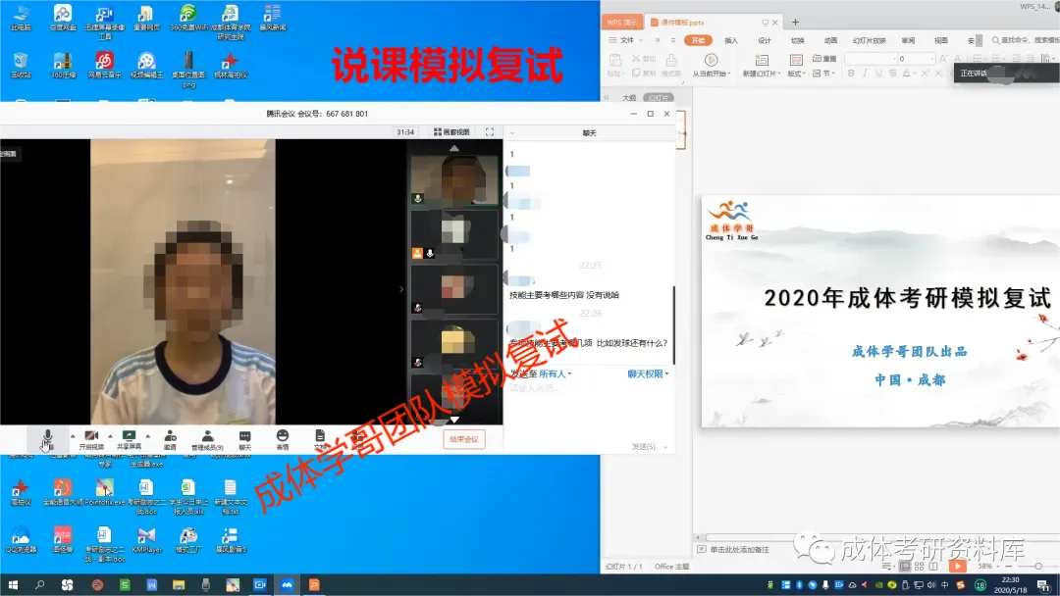Click WPS search command field

coord(1025,40)
